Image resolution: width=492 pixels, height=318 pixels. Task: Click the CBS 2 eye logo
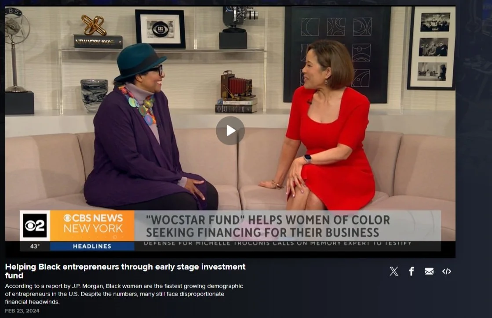point(35,226)
